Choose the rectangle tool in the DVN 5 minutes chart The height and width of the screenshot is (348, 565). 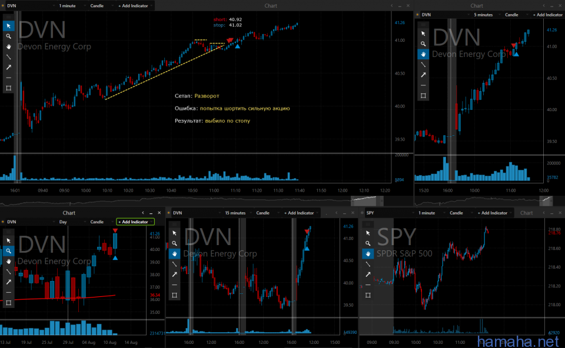tap(423, 96)
